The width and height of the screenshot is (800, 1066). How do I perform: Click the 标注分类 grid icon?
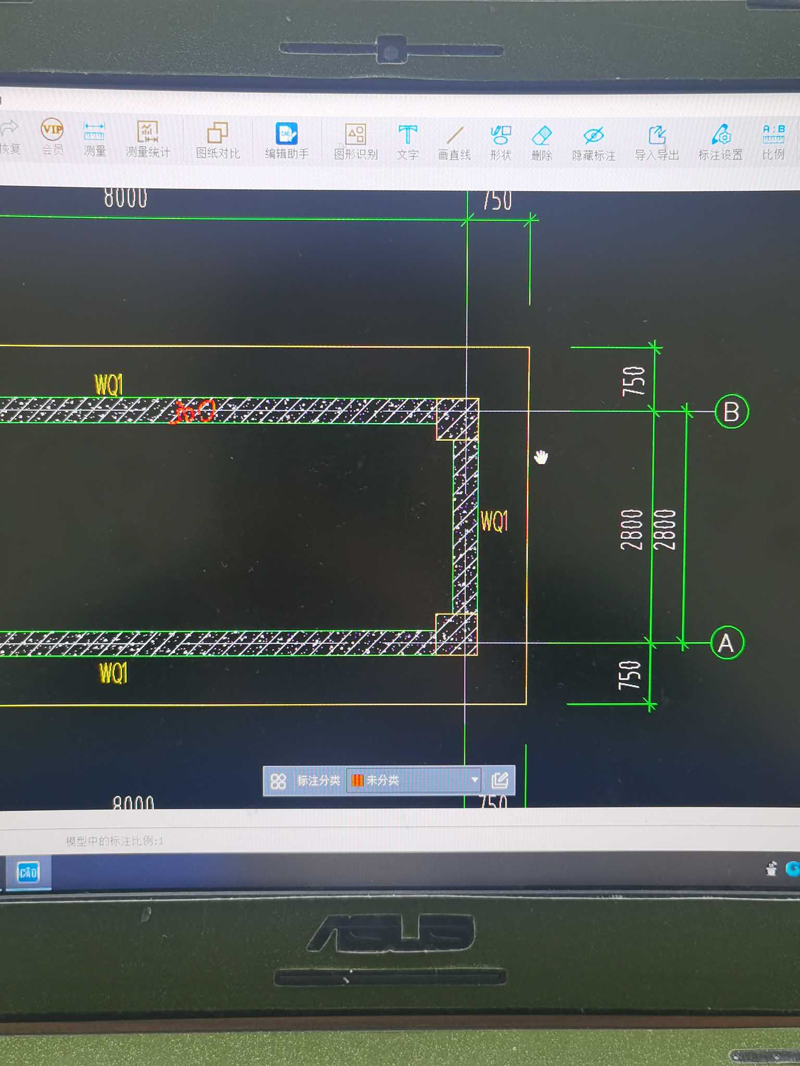[x=279, y=781]
